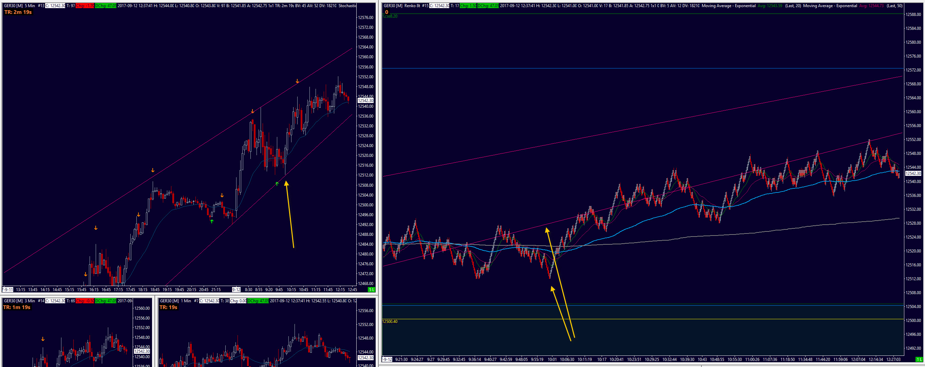Click the green 5 L indicator on 5 Min chart
The height and width of the screenshot is (367, 925).
(371, 289)
